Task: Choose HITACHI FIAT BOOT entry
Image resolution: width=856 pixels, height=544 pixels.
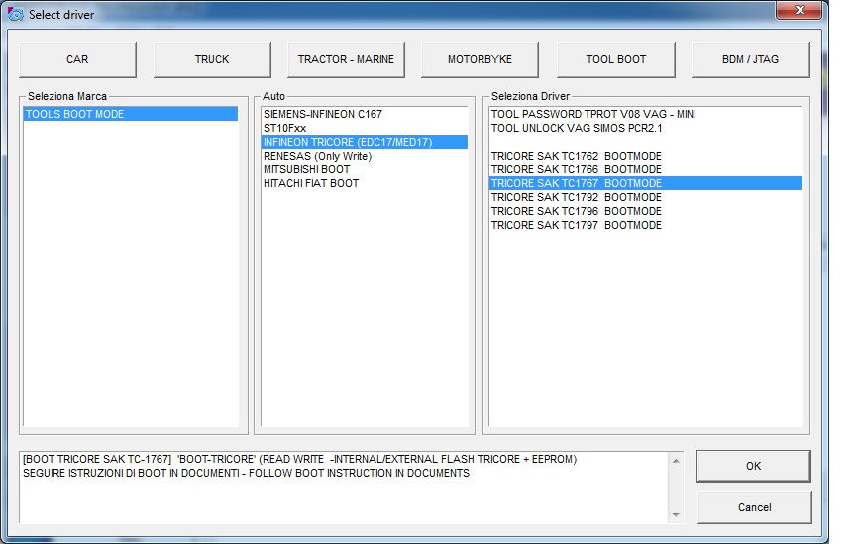Action: (x=365, y=183)
